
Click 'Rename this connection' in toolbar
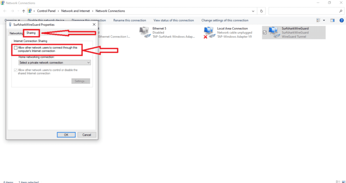(130, 20)
